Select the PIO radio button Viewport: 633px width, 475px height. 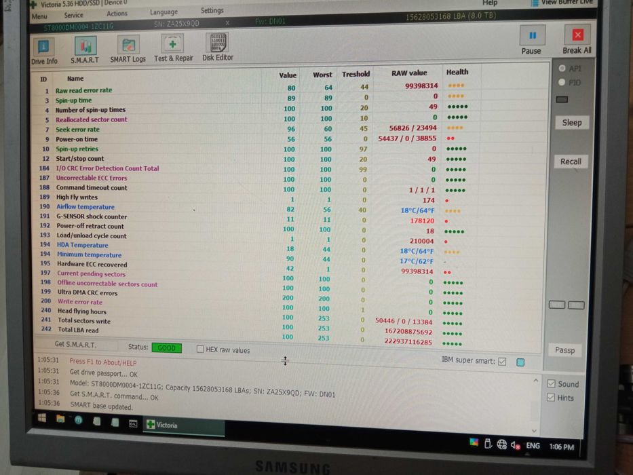click(562, 82)
